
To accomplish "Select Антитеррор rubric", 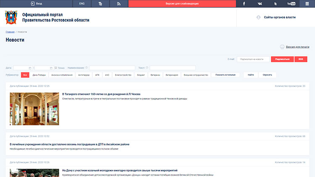I will 84,75.
